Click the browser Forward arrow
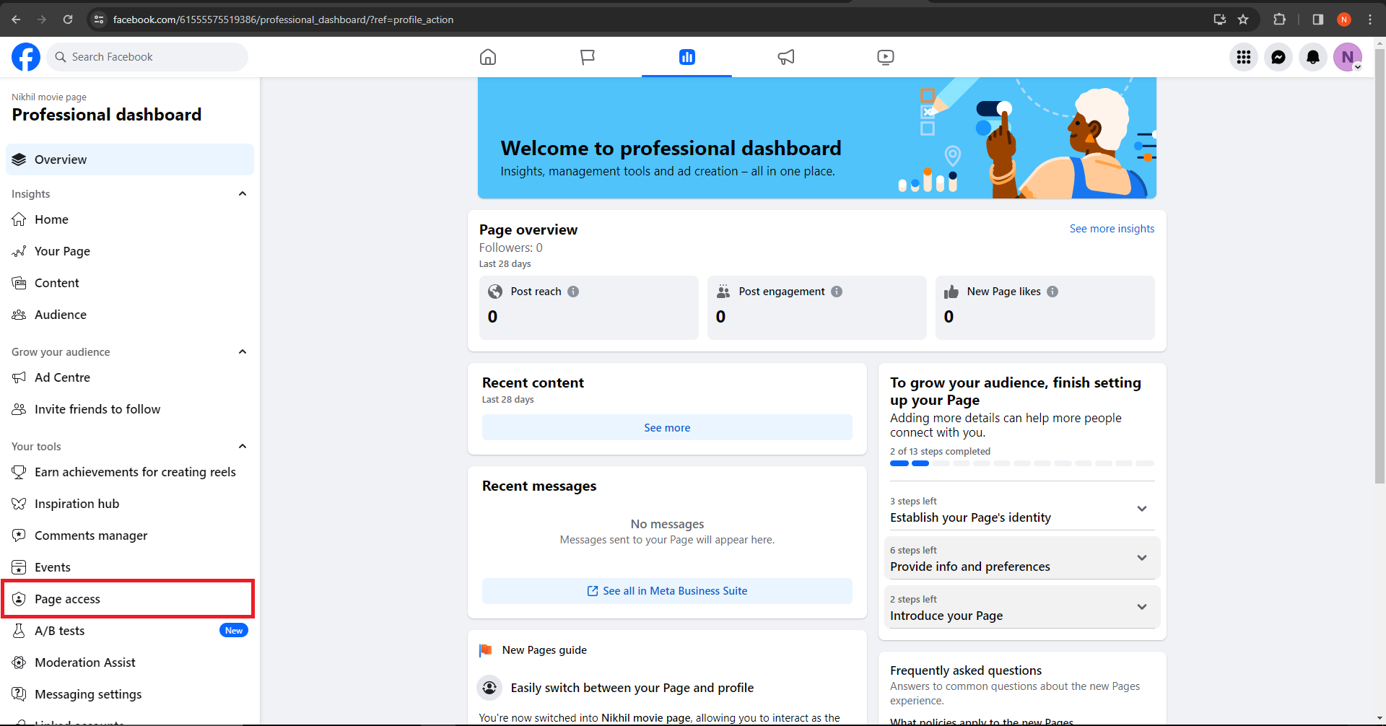 coord(42,19)
